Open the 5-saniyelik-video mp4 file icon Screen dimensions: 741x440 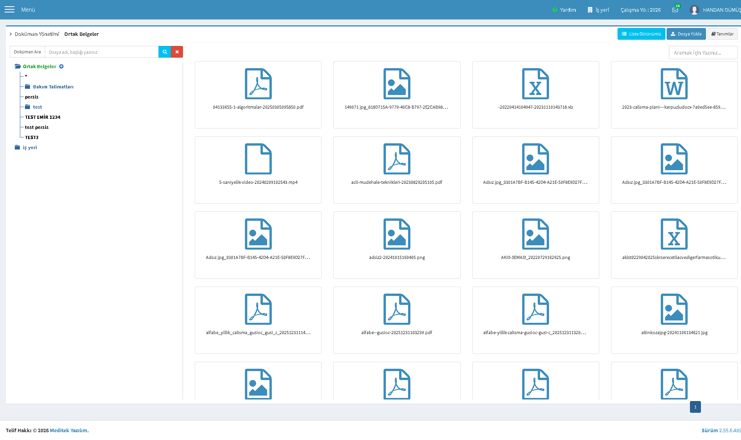pos(258,159)
